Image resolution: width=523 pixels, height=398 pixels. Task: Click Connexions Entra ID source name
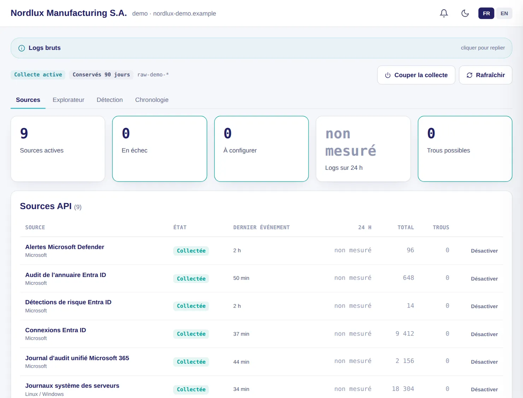55,330
